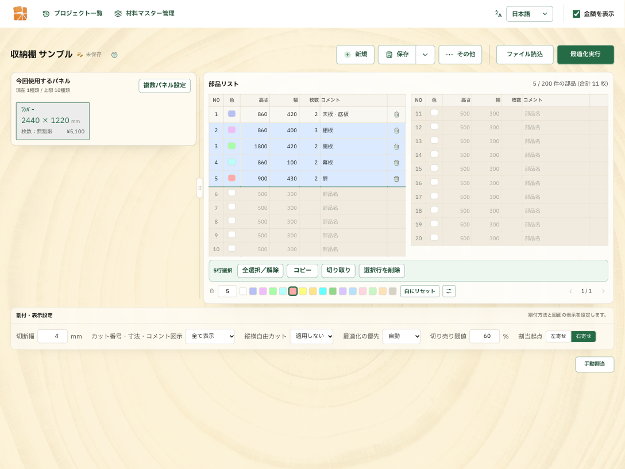The width and height of the screenshot is (625, 469).
Task: Click the 幕板 comment cell in row 4
Action: pos(353,163)
